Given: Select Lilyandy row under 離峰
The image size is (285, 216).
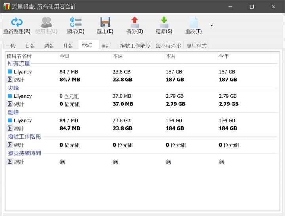Looking at the screenshot, I should point(142,120).
